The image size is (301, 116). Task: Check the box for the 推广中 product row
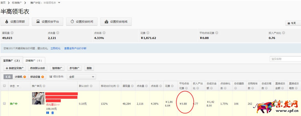point(4,104)
